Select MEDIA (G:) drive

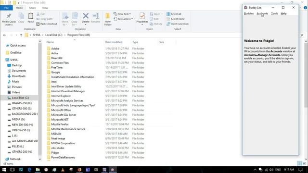(18, 119)
